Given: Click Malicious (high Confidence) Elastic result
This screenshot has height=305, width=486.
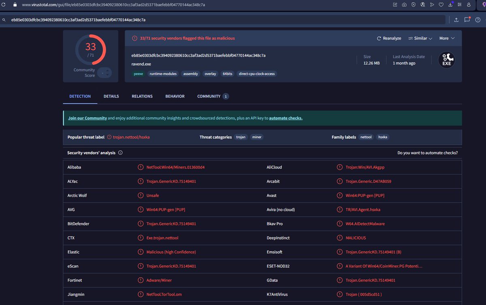Looking at the screenshot, I should (x=171, y=252).
